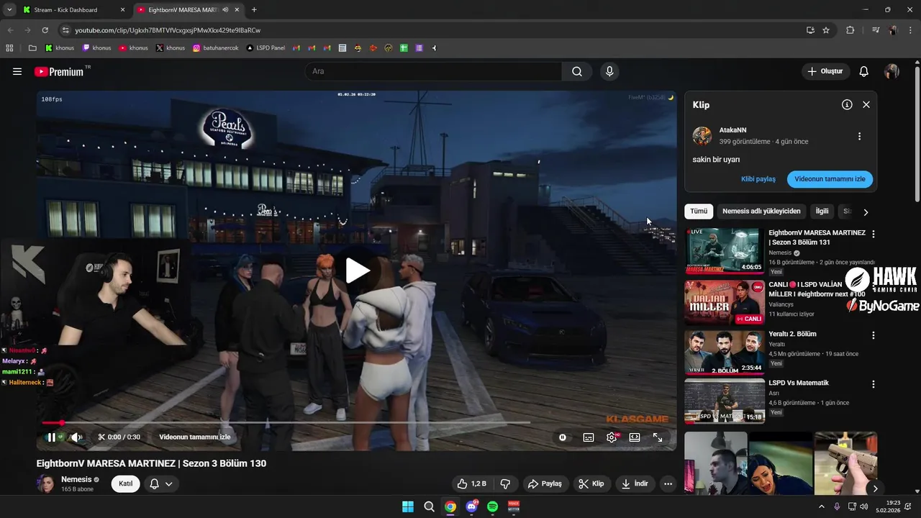Open 'batuhanercok' Instagram bookmark
Viewport: 921px width, 518px height.
[217, 48]
